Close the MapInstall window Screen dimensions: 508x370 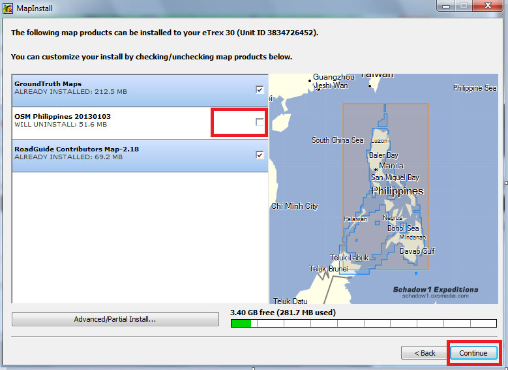(x=488, y=5)
